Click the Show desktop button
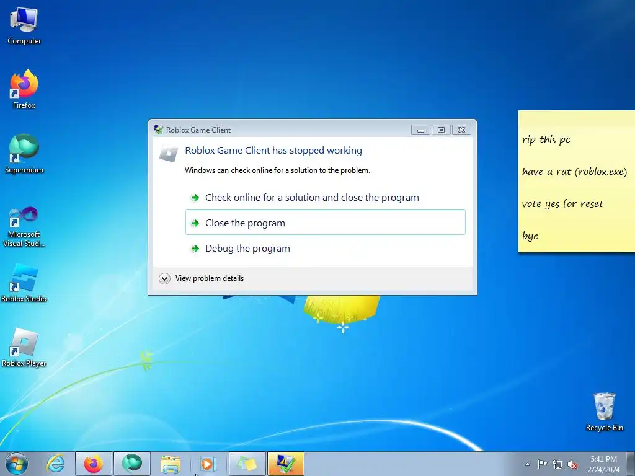Viewport: 635px width, 476px height. [x=632, y=464]
